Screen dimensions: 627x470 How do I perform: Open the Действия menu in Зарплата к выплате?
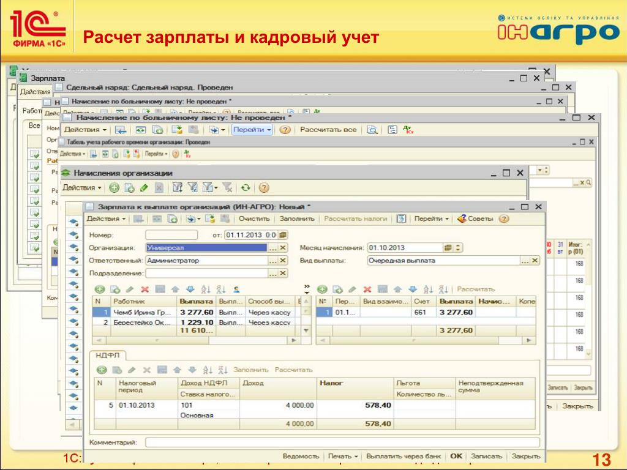coord(106,218)
